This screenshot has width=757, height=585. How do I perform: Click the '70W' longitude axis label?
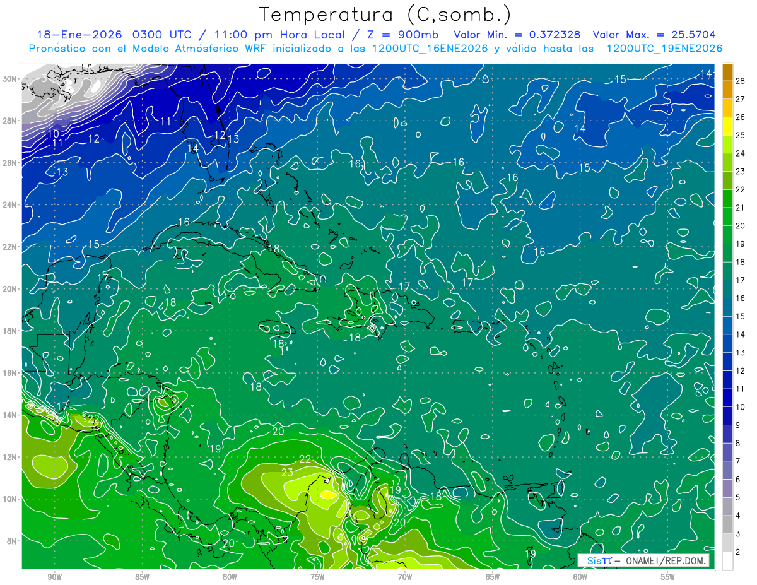pyautogui.click(x=405, y=577)
